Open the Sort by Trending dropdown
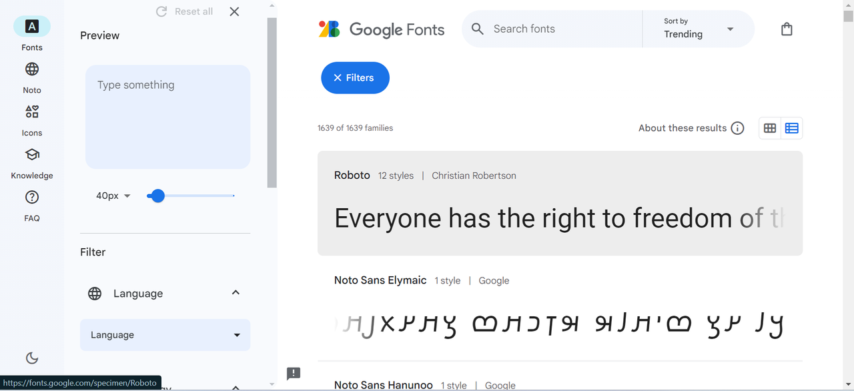Image resolution: width=854 pixels, height=391 pixels. [698, 29]
